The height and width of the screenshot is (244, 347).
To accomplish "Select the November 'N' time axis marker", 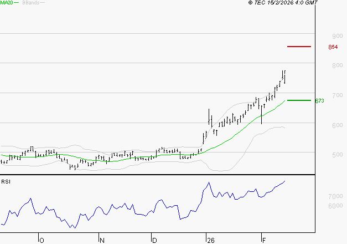I will tap(102, 240).
